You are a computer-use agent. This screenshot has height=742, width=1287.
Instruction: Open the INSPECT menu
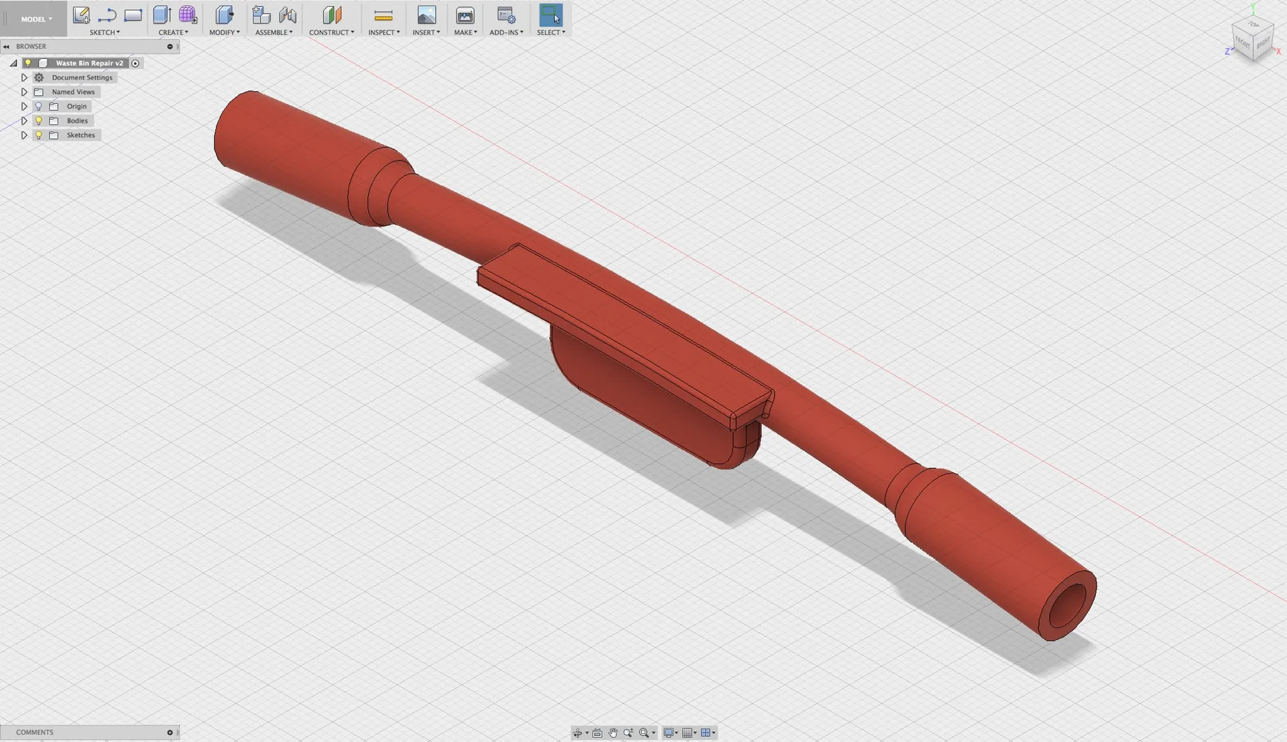383,32
